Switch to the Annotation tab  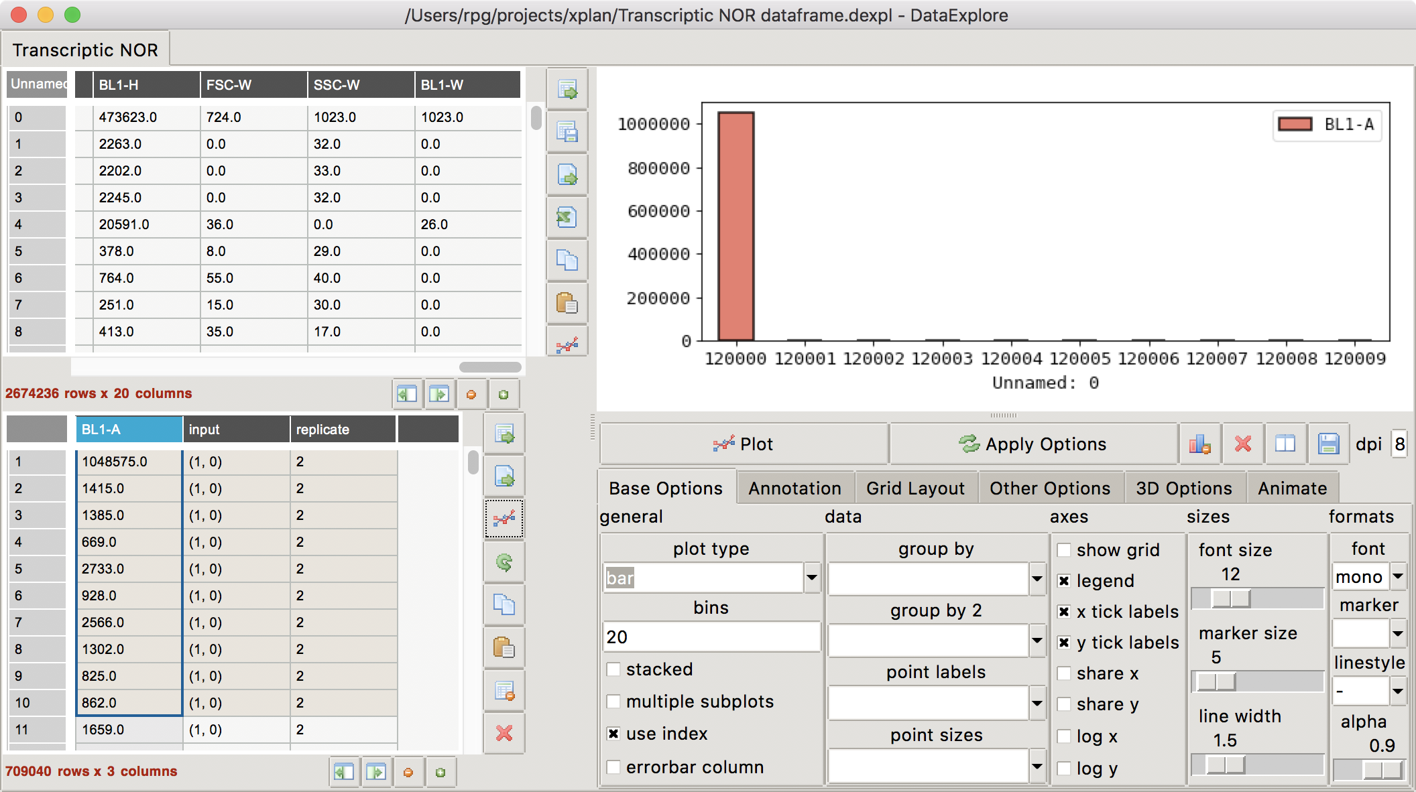point(794,488)
